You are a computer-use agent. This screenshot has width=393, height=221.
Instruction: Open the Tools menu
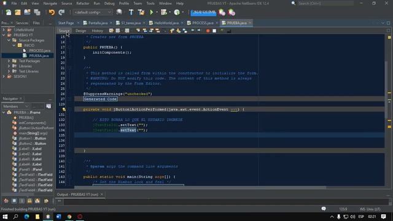point(150,4)
